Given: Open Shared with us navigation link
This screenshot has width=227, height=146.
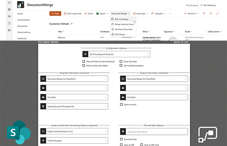Looking at the screenshot, I should 24,32.
